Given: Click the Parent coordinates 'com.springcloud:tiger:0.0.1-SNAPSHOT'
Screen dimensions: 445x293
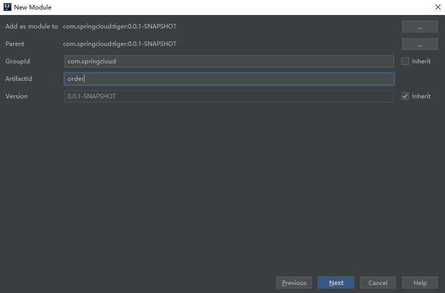Looking at the screenshot, I should (x=119, y=43).
